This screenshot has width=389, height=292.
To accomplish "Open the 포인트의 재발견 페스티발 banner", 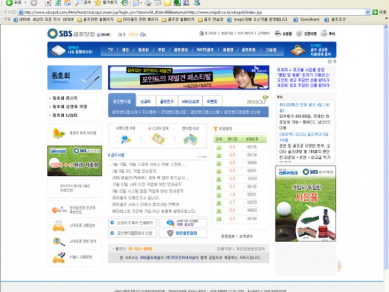I will point(190,77).
